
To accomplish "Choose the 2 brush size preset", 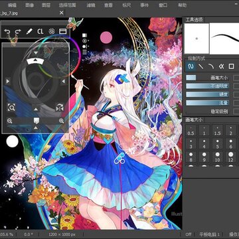I will (231, 131).
